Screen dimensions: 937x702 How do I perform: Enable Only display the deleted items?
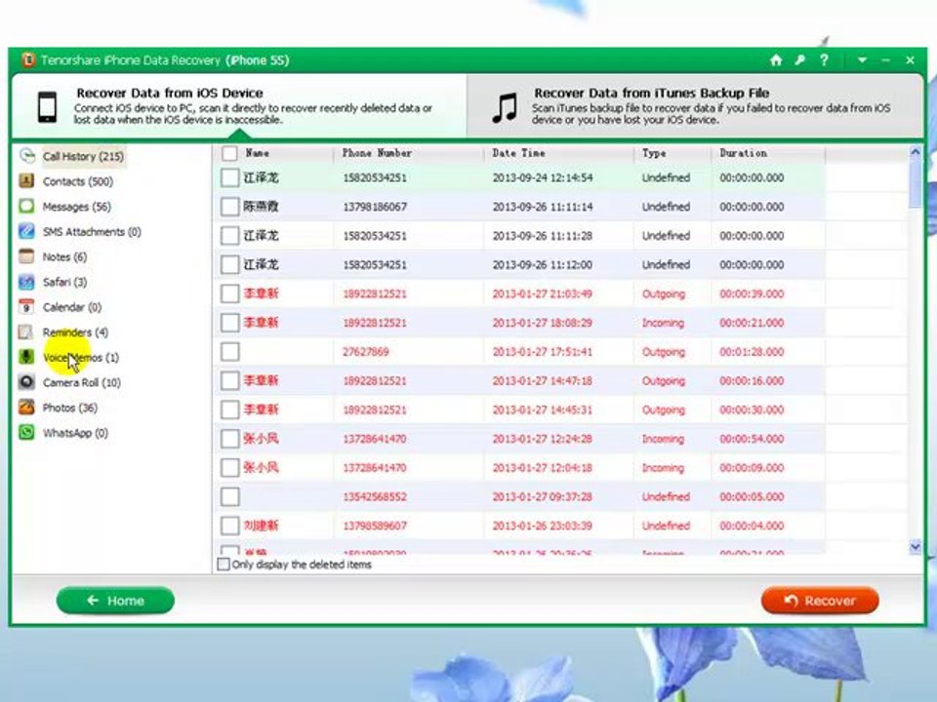click(224, 565)
